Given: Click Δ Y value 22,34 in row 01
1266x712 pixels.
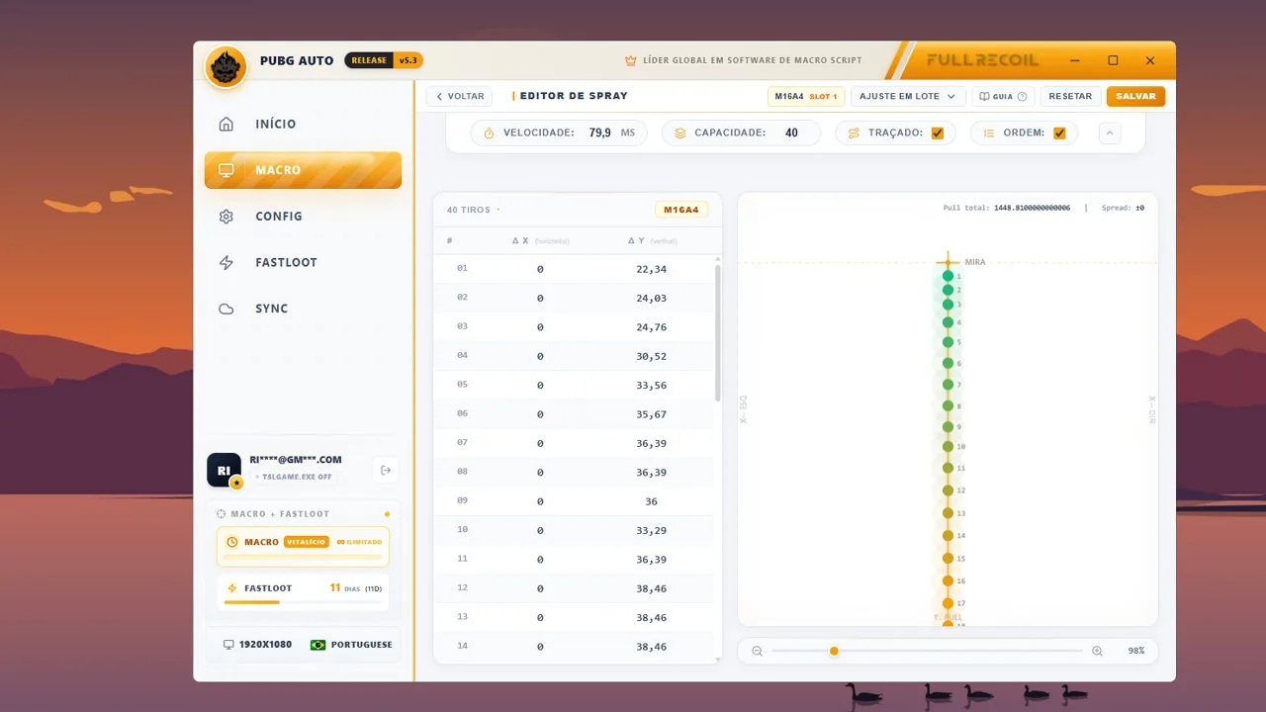Looking at the screenshot, I should (x=651, y=269).
